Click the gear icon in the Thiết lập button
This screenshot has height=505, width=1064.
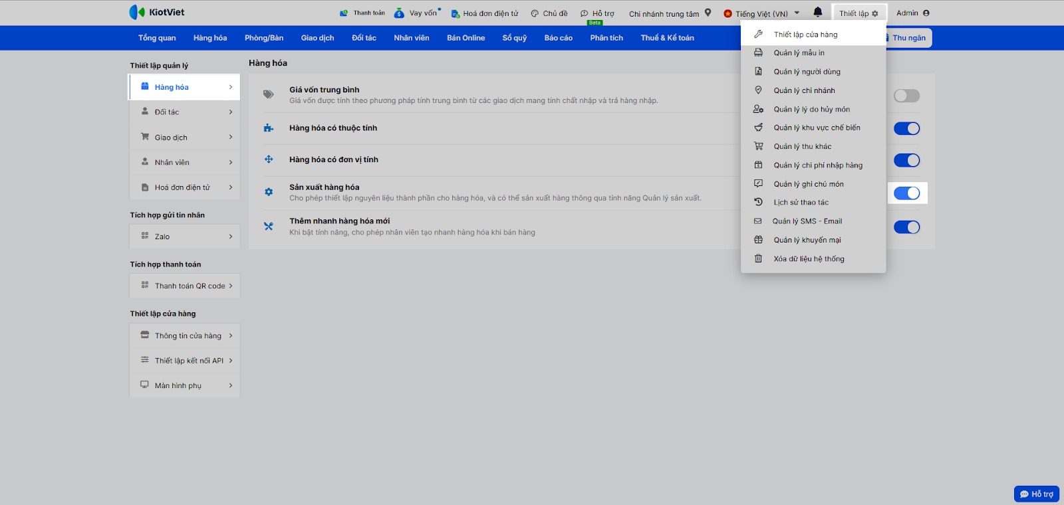(875, 13)
